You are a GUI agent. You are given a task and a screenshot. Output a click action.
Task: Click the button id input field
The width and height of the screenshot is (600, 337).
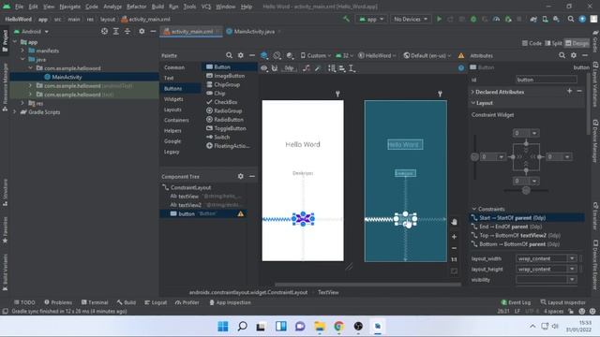pyautogui.click(x=546, y=80)
